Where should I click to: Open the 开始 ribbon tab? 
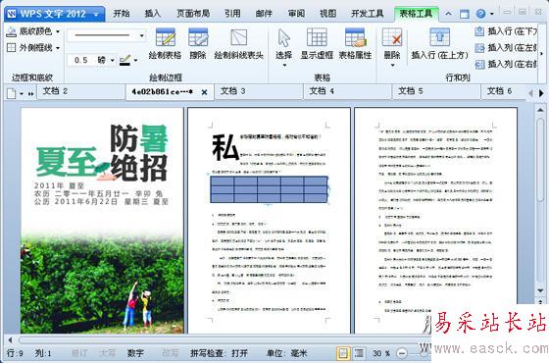(x=122, y=14)
